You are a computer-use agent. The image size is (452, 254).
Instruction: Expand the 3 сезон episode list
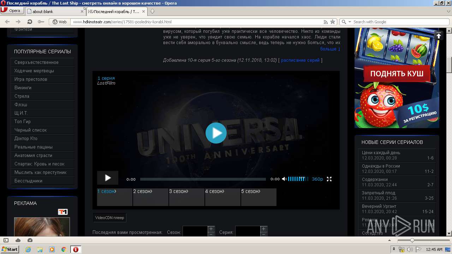[x=187, y=197]
